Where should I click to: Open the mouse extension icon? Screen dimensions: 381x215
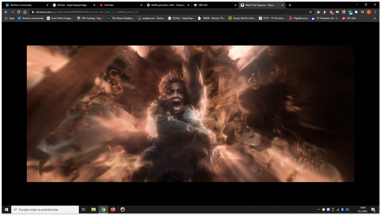pos(325,12)
